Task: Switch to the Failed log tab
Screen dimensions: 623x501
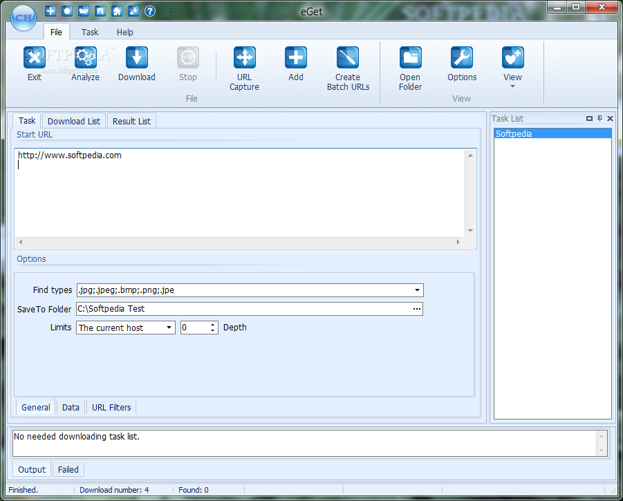Action: (68, 470)
